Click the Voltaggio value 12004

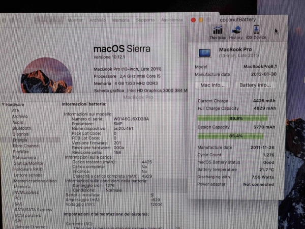tap(157, 205)
